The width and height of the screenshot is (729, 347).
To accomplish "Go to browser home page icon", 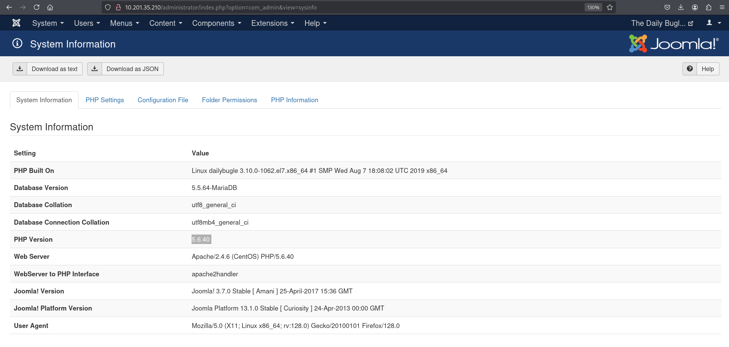I will pyautogui.click(x=50, y=7).
